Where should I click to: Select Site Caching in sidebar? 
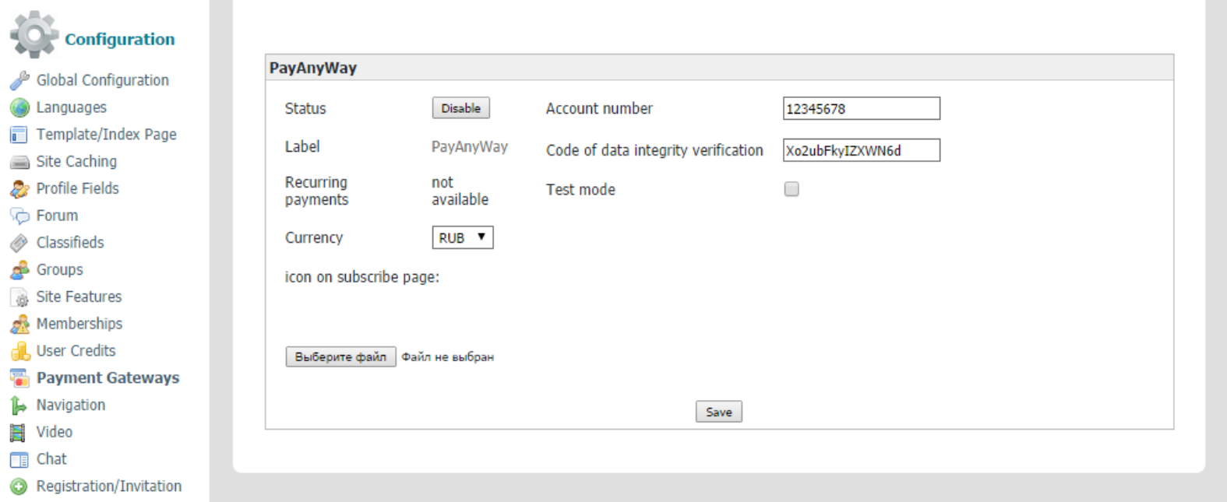pyautogui.click(x=76, y=161)
